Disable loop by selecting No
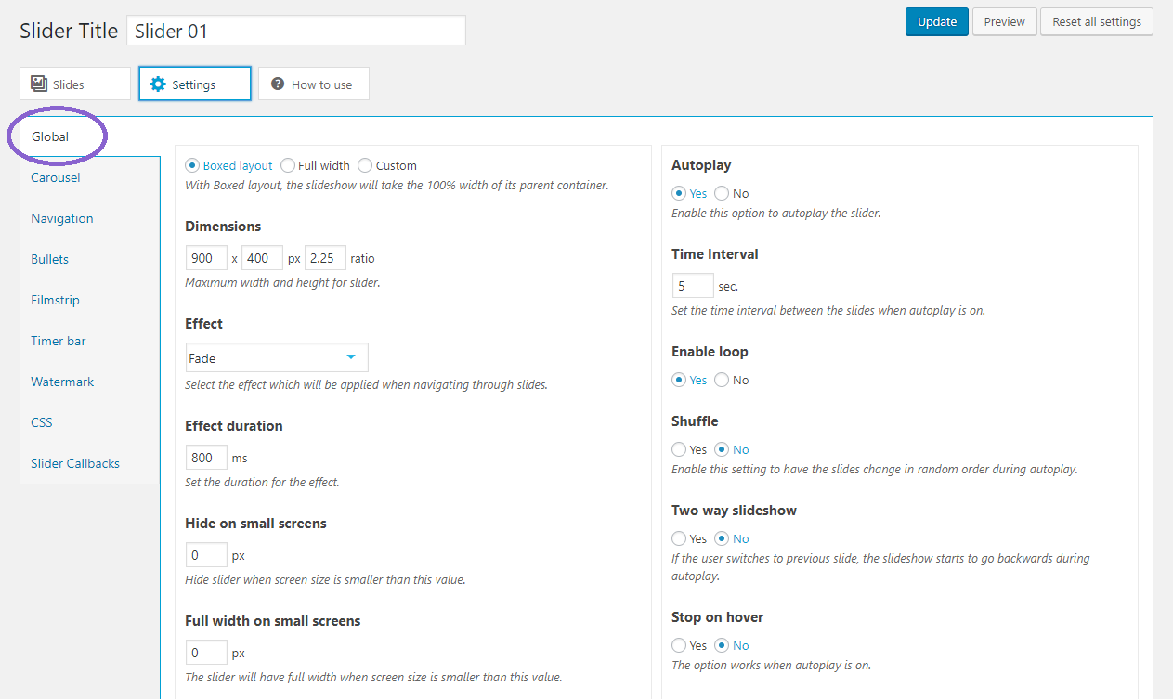The height and width of the screenshot is (699, 1173). 722,380
